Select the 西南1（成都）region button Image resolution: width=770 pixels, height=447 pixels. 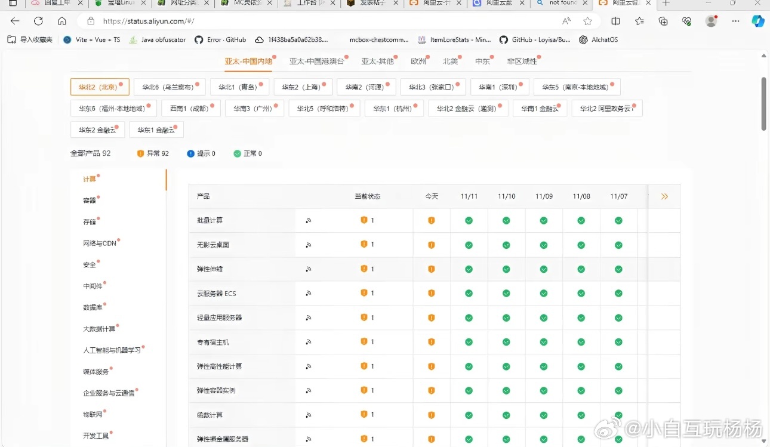coord(191,109)
